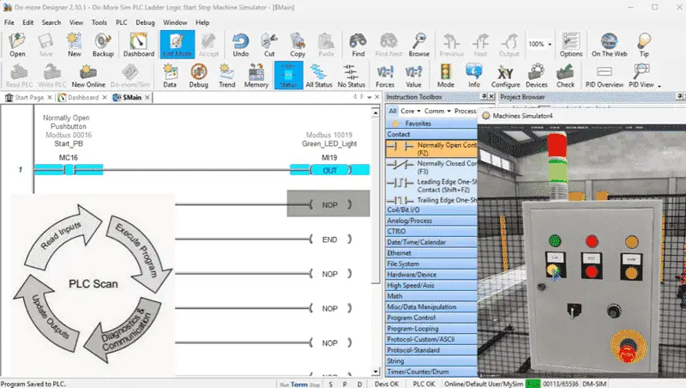Click the New Online icon
The height and width of the screenshot is (388, 686).
coord(88,76)
